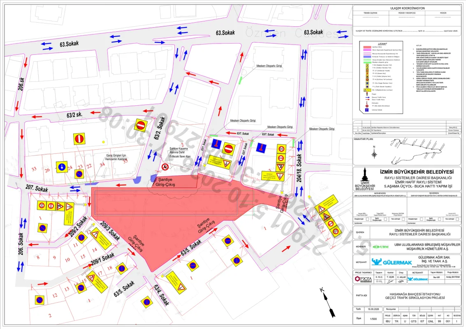This screenshot has height=329, width=466.
Task: Click the "63/4. Sokak" street label
Action: [161, 295]
